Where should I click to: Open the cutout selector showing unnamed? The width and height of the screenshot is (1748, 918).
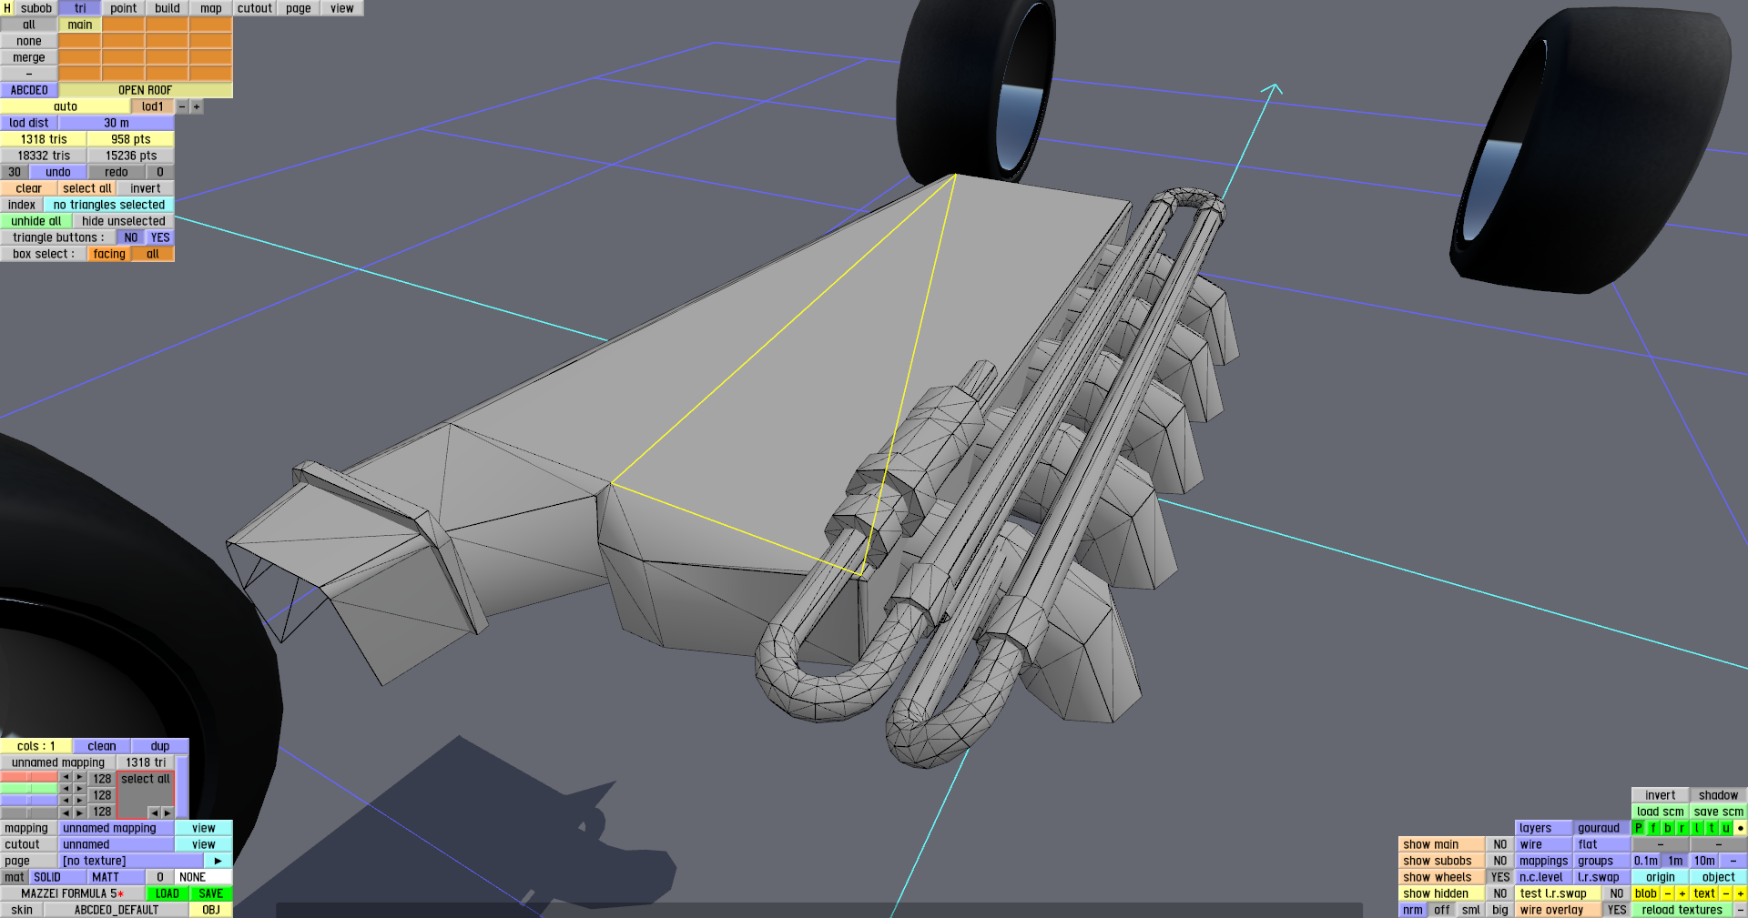point(117,844)
